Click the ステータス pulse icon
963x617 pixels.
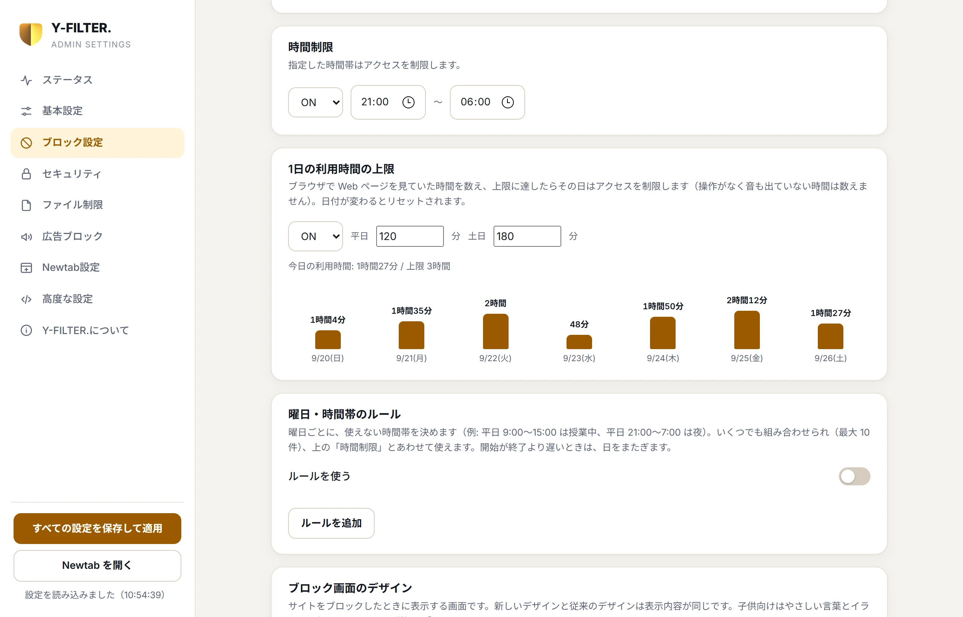pos(26,80)
